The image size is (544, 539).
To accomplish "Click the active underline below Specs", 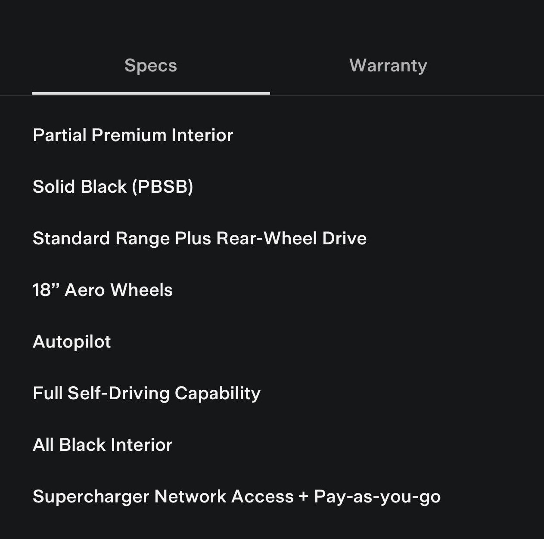I will (x=151, y=93).
